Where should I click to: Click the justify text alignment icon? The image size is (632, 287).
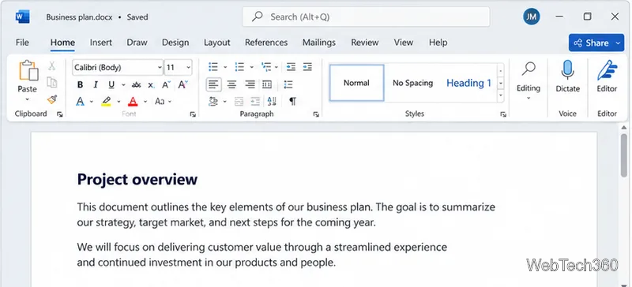click(267, 84)
